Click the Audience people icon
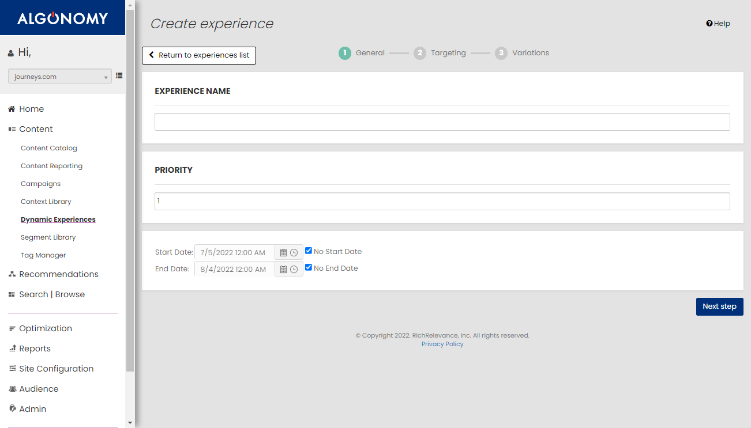This screenshot has height=428, width=751. (x=12, y=389)
